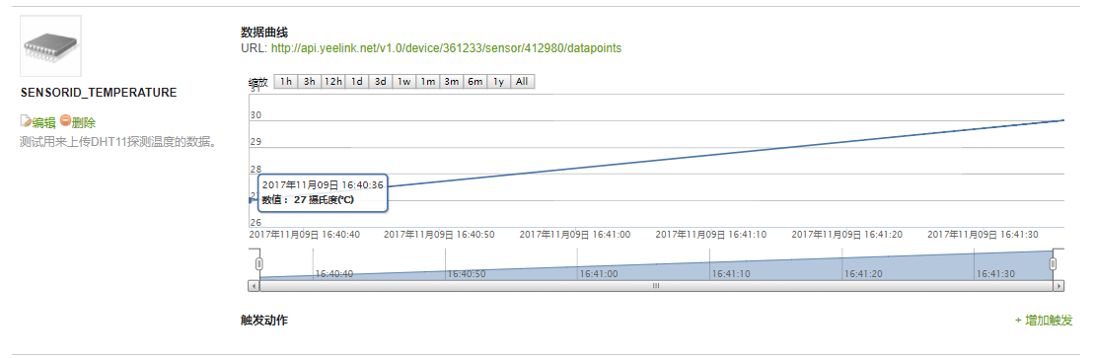Click the 增加触发 add trigger link

click(1044, 321)
